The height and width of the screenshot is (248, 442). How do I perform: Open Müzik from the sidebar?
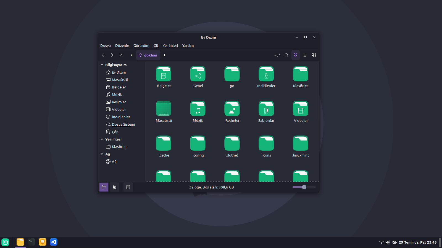[x=117, y=94]
